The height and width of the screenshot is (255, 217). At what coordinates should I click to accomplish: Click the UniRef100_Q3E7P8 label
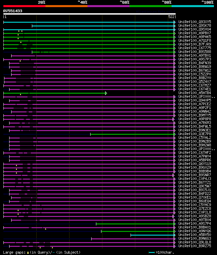[195, 134]
